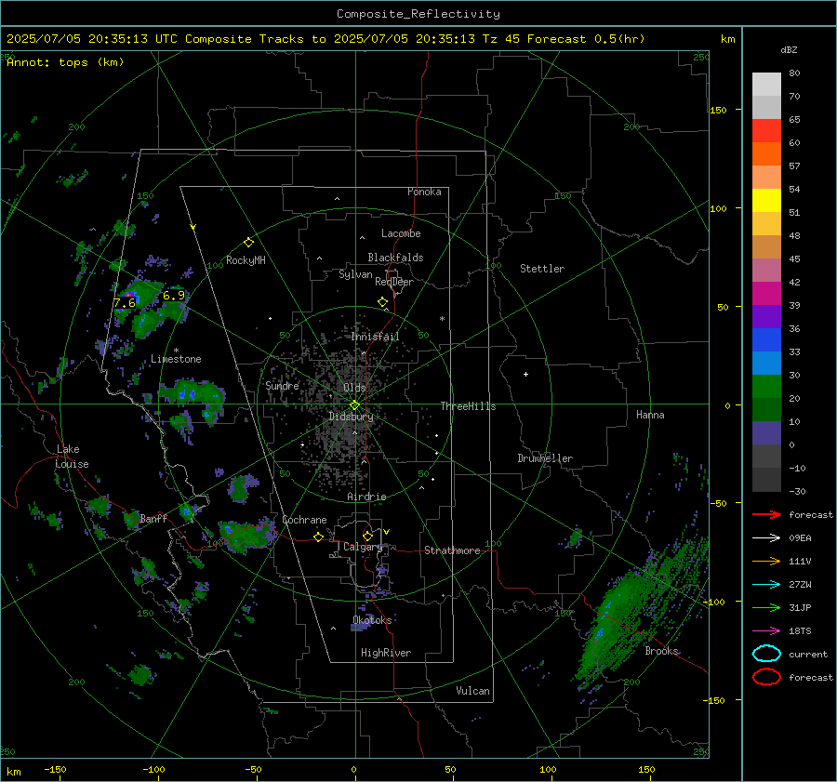The height and width of the screenshot is (782, 837).
Task: Click the yellow 51-54 dBZ color swatch
Action: [x=766, y=201]
